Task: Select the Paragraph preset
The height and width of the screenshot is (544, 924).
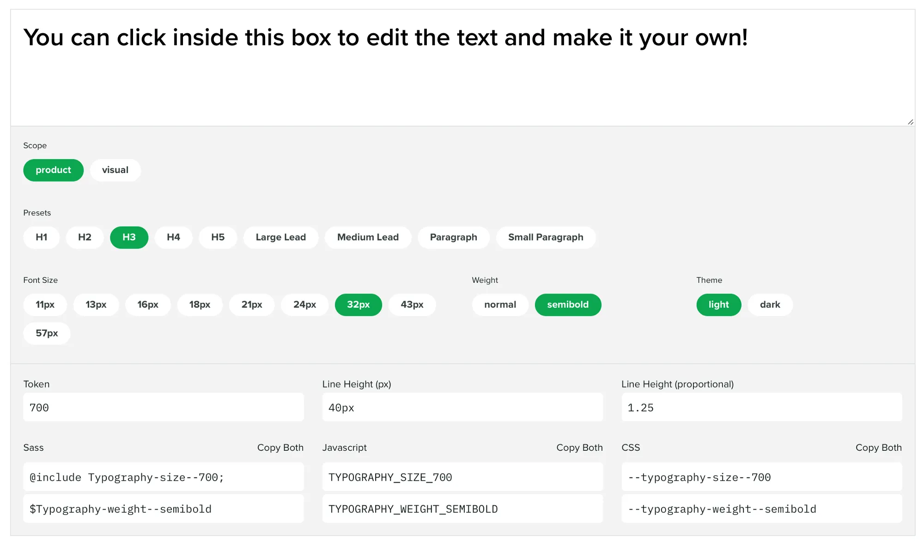Action: click(x=453, y=237)
